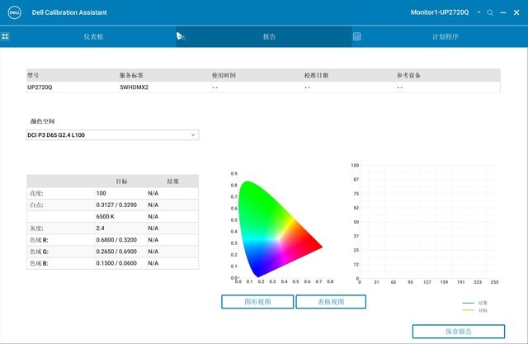Click the gamma curve chart area
Image resolution: width=528 pixels, height=344 pixels.
pos(427,222)
